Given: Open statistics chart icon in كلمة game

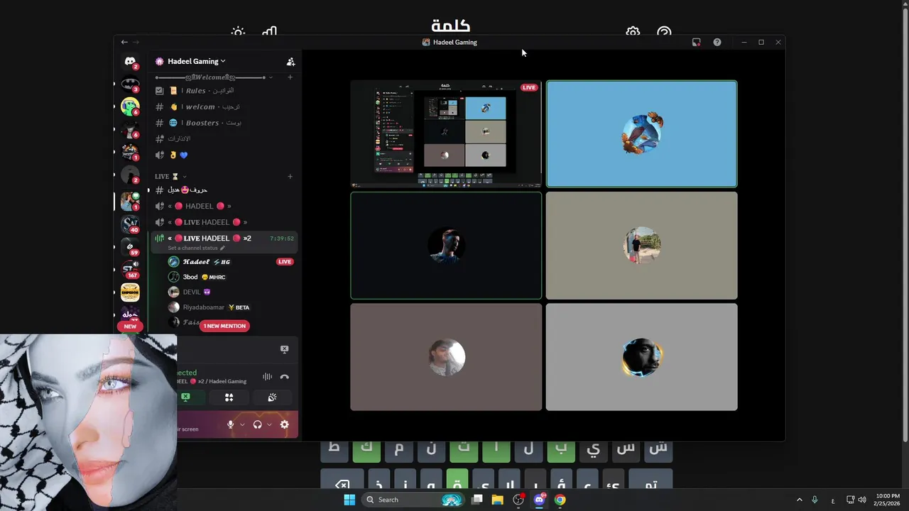Looking at the screenshot, I should 269,32.
